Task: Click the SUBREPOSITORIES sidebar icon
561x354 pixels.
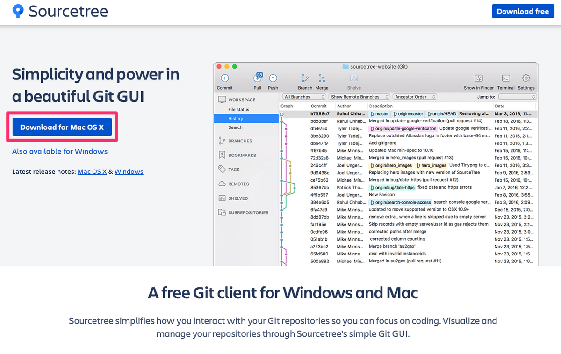Action: 222,212
